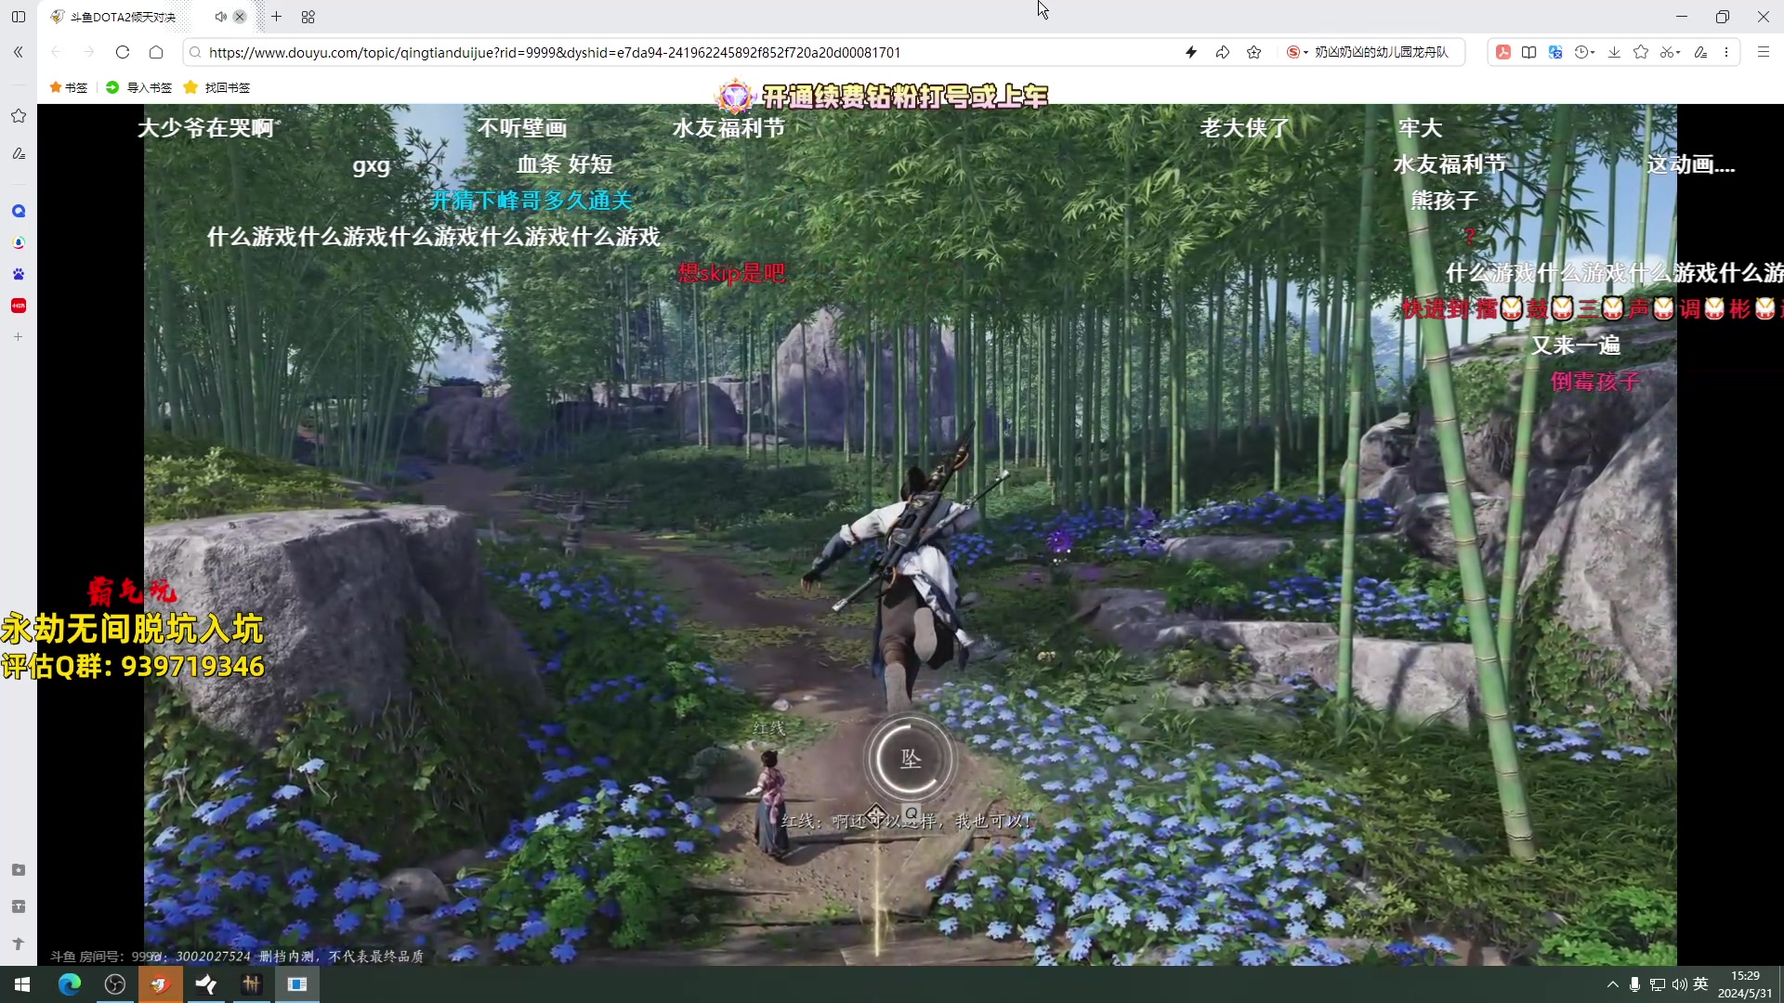Image resolution: width=1784 pixels, height=1003 pixels.
Task: Go to the browser home page
Action: click(x=156, y=52)
